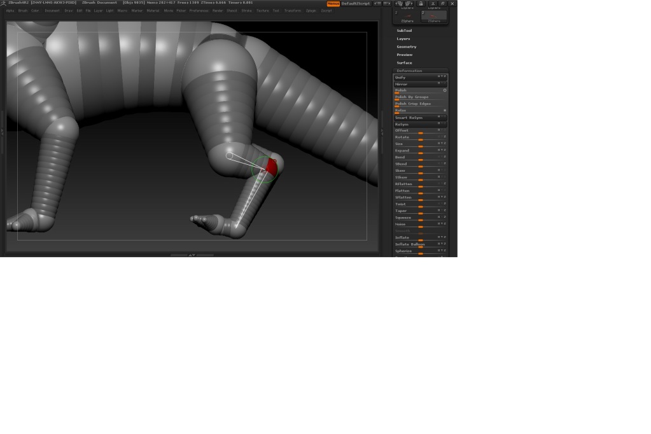The width and height of the screenshot is (651, 434).
Task: Click the DefaultZScript button
Action: coord(355,3)
